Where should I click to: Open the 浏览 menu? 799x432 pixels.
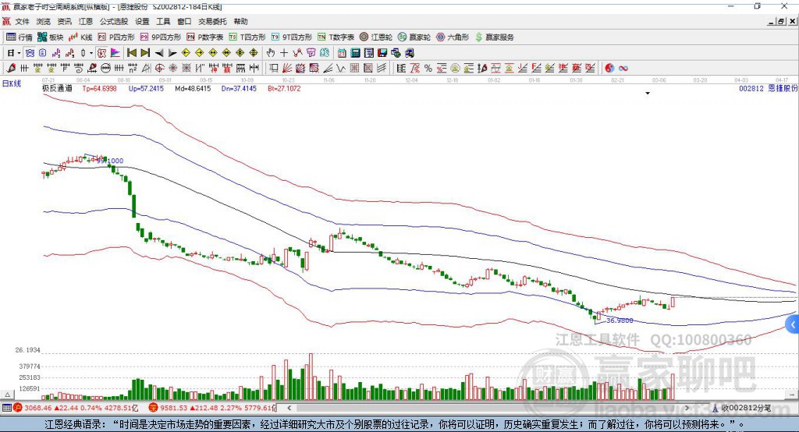(44, 21)
